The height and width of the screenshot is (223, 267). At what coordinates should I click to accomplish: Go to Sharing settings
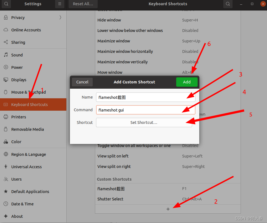(x=33, y=42)
